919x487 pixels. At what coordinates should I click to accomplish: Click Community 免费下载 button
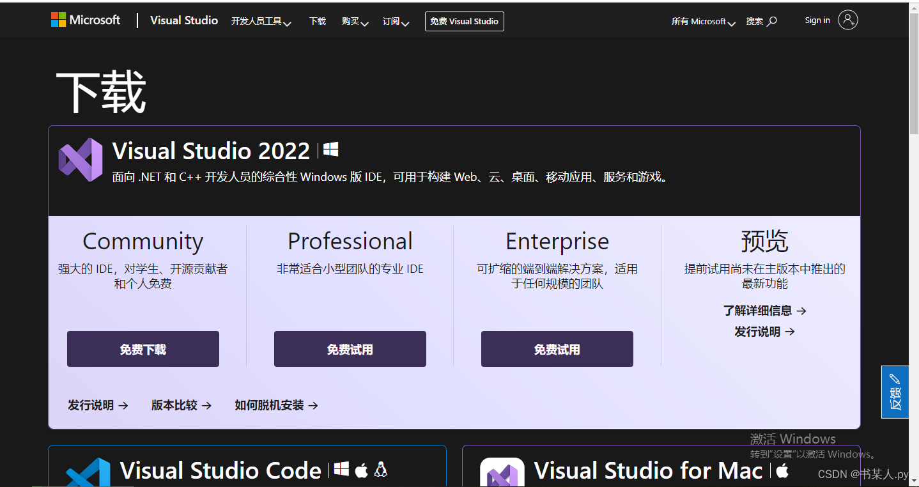(143, 349)
